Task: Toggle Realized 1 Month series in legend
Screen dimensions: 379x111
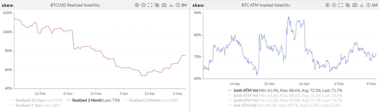Action: coord(93,100)
